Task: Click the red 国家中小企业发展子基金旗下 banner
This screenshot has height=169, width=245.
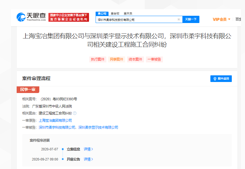Action: click(69, 17)
